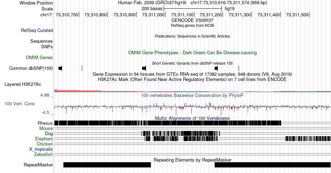Click the Common dbSNP(155) track label
This screenshot has width=331, height=173.
click(31, 68)
